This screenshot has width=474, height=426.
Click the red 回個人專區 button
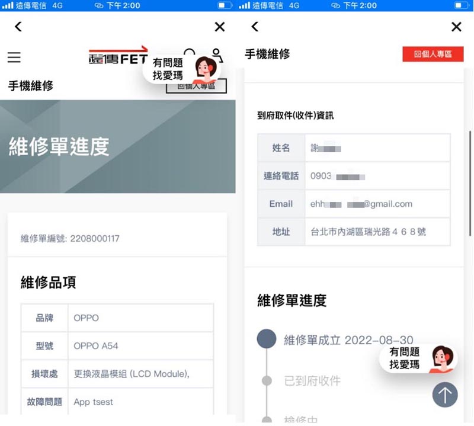[433, 54]
